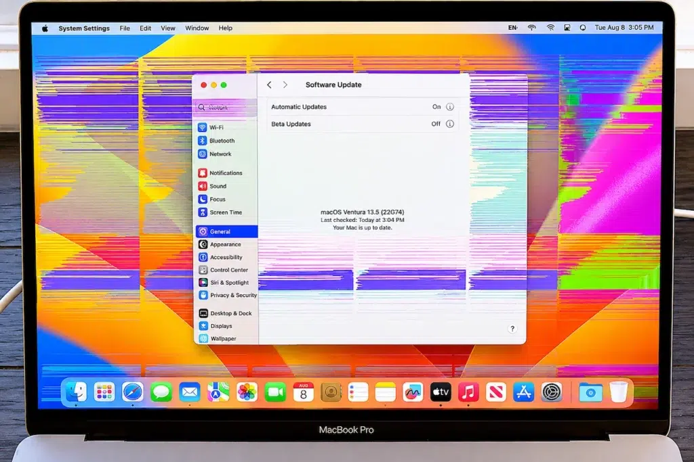694x462 pixels.
Task: Click the EN input source menu
Action: [x=512, y=27]
